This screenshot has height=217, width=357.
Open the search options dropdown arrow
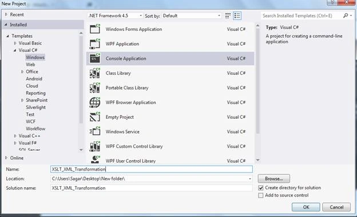tap(351, 15)
